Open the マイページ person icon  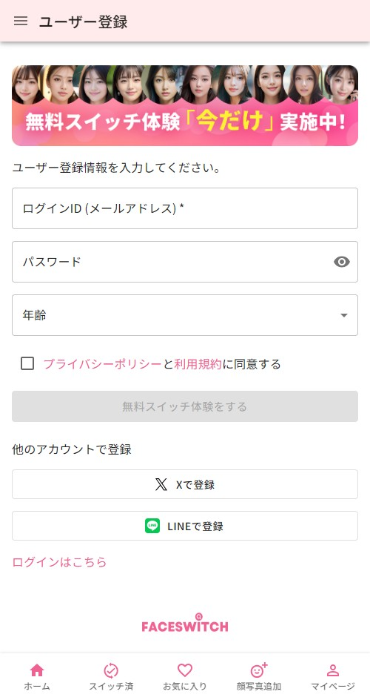332,670
